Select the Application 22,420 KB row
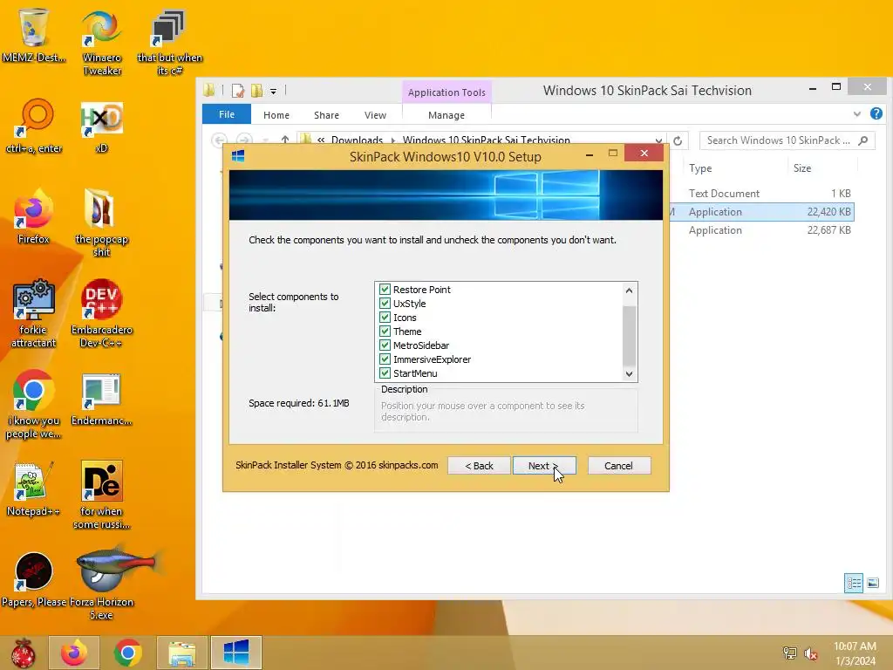Image resolution: width=893 pixels, height=670 pixels. click(762, 212)
